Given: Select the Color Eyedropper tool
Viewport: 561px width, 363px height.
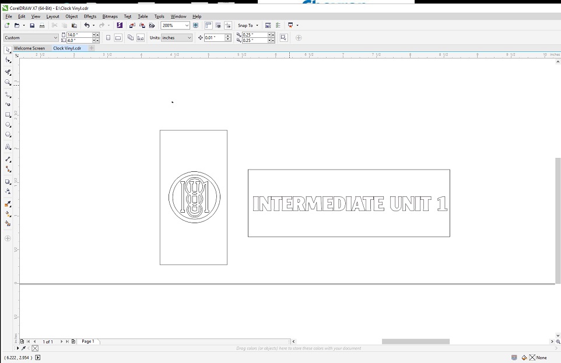Looking at the screenshot, I should pos(8,204).
